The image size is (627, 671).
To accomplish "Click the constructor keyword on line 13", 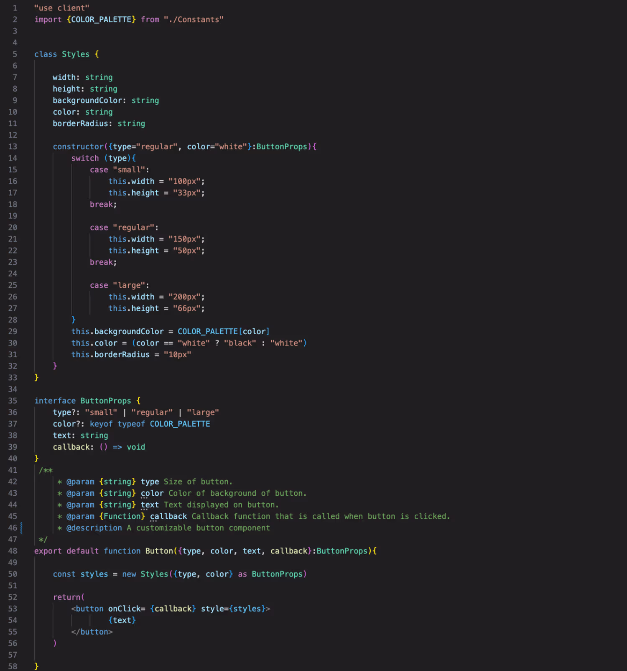I will [x=78, y=147].
